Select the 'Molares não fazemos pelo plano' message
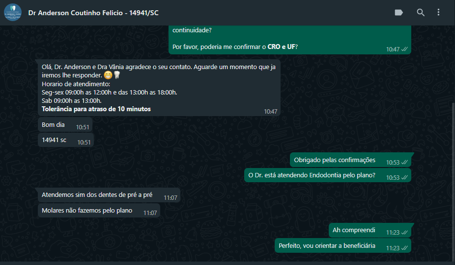 click(x=99, y=210)
